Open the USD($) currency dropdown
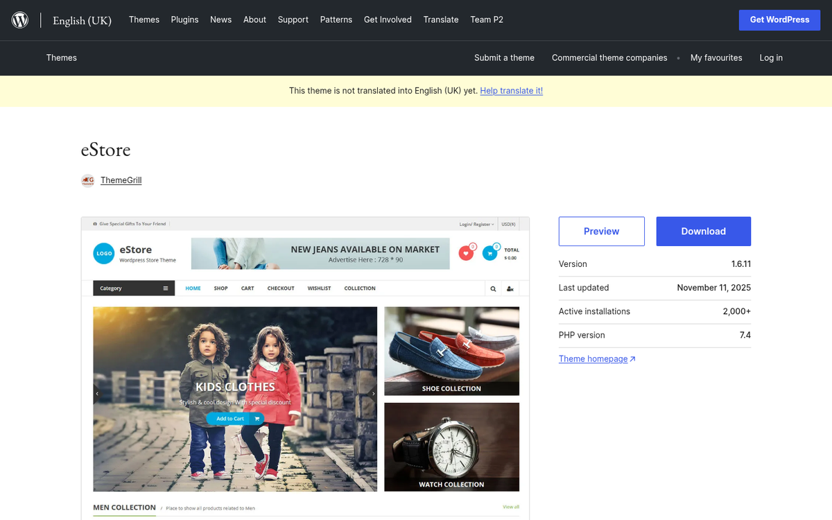Viewport: 832px width, 520px height. coord(508,224)
